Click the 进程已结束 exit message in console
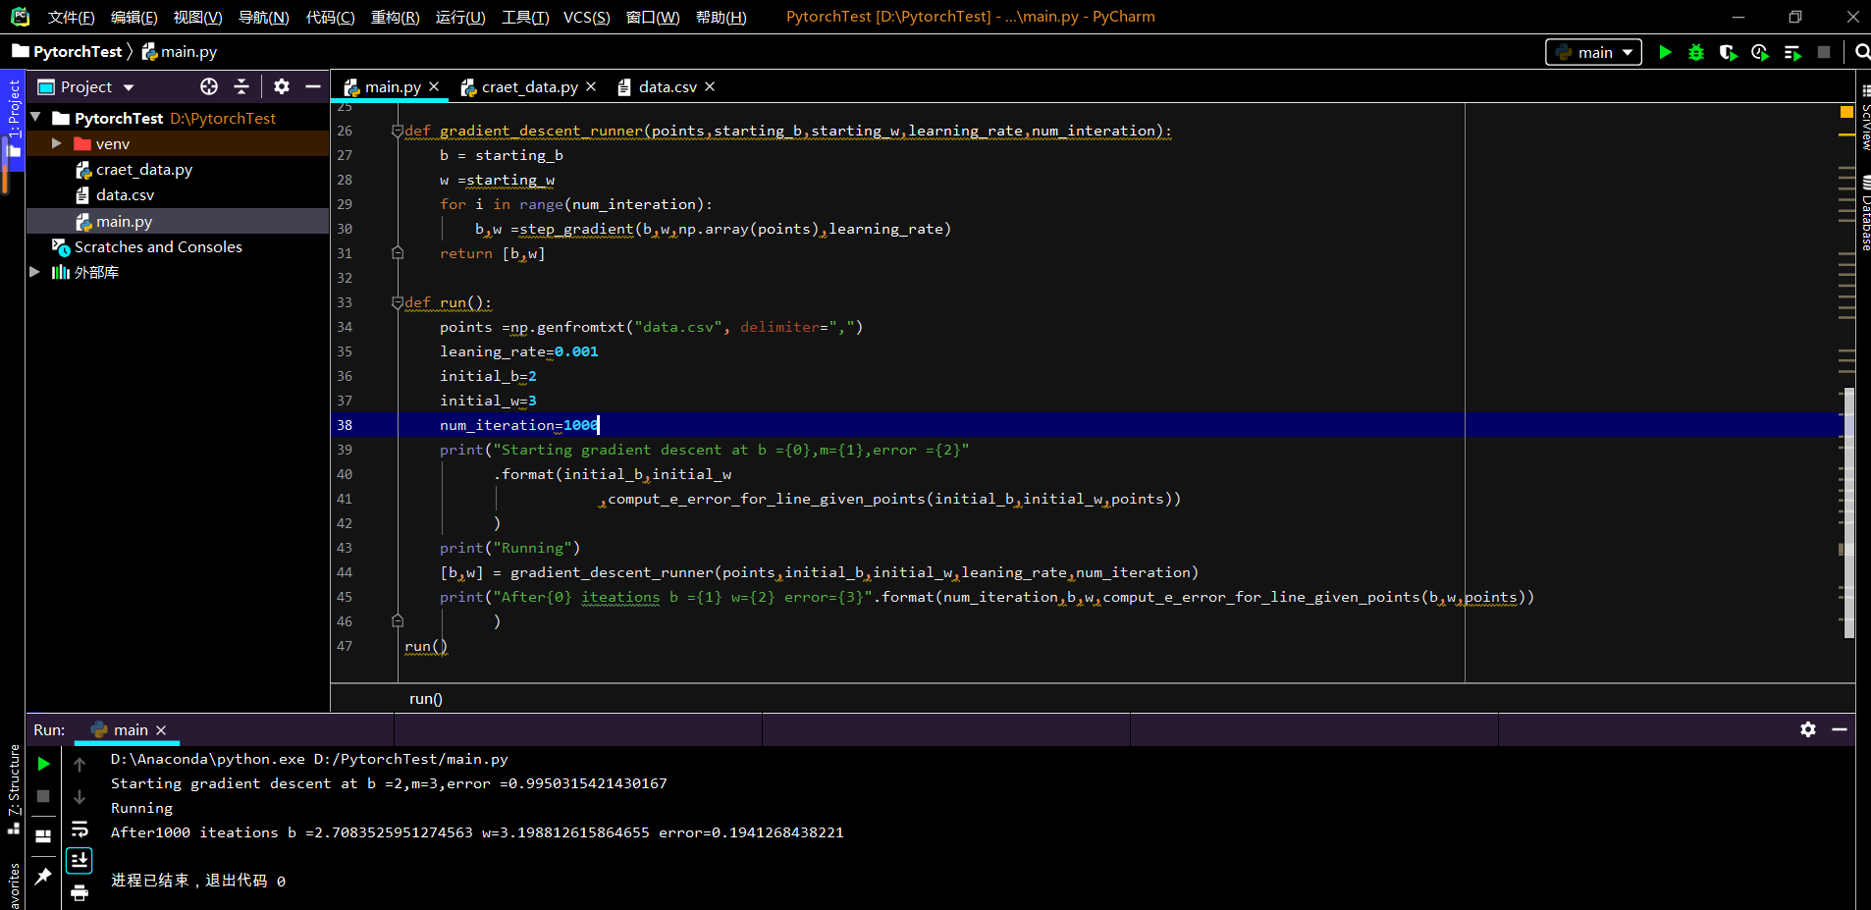This screenshot has height=910, width=1871. pos(197,881)
